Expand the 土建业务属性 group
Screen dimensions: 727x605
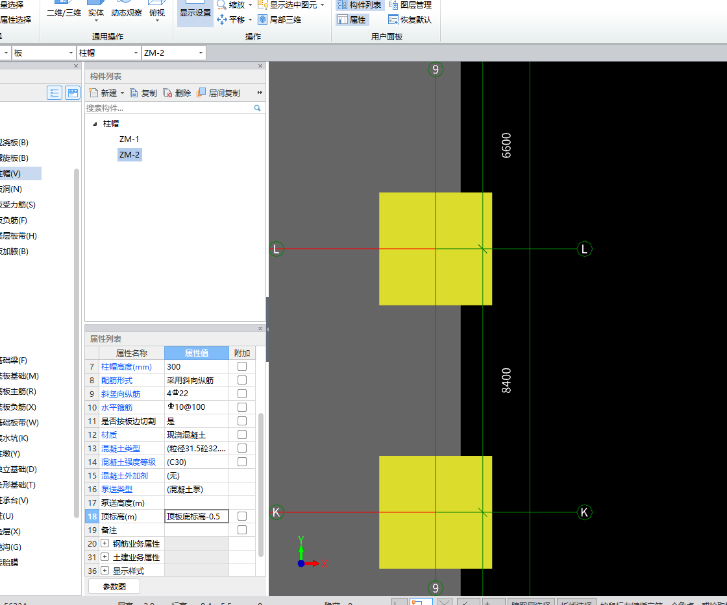point(105,557)
